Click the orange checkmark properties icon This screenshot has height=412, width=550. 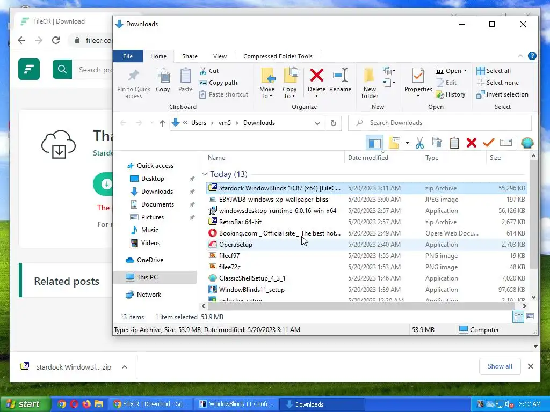[x=489, y=143]
